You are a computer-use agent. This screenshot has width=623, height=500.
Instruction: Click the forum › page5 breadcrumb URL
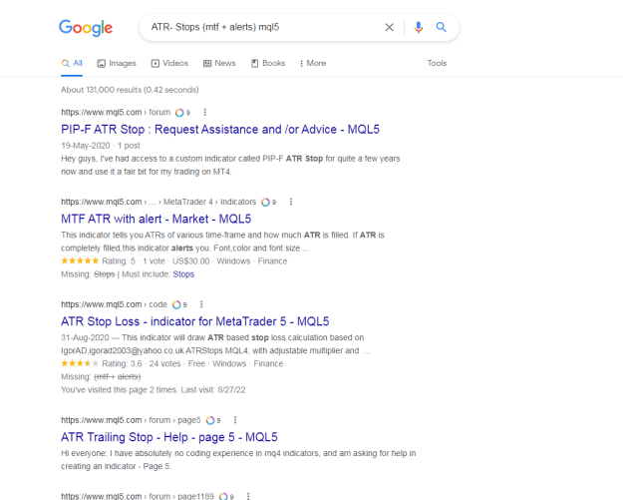[131, 420]
